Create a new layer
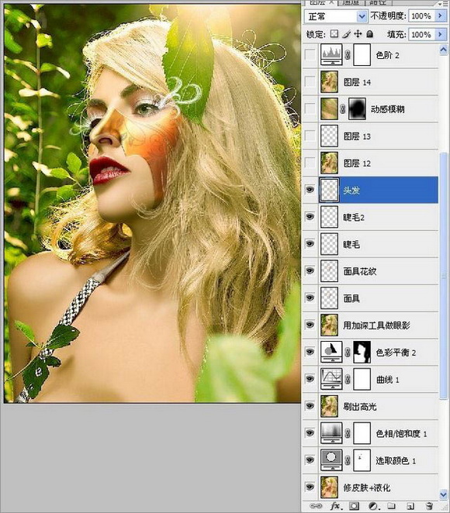This screenshot has width=450, height=513. pyautogui.click(x=410, y=506)
